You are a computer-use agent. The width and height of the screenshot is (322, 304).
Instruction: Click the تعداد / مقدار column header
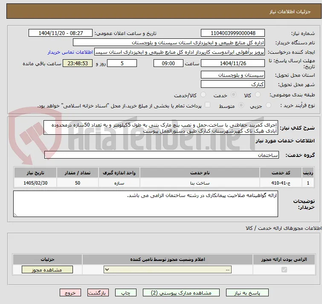coord(78,173)
